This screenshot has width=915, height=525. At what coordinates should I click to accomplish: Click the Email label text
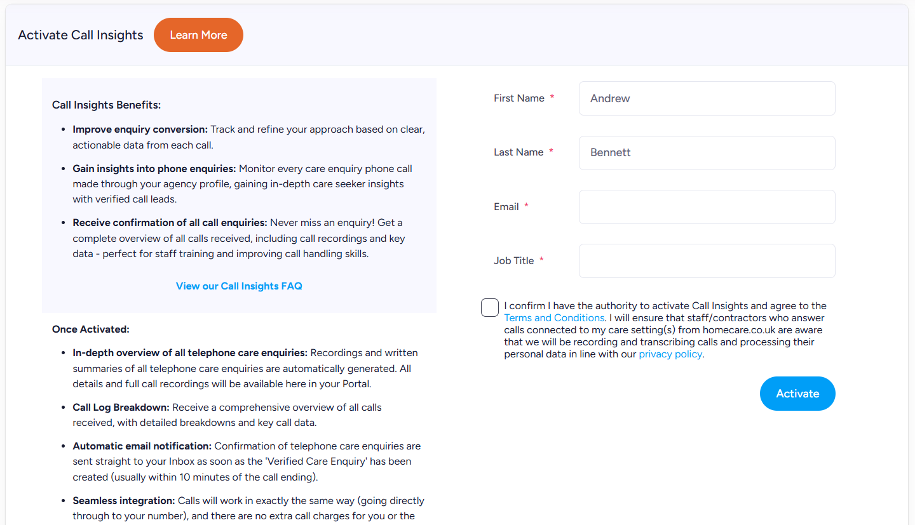506,207
